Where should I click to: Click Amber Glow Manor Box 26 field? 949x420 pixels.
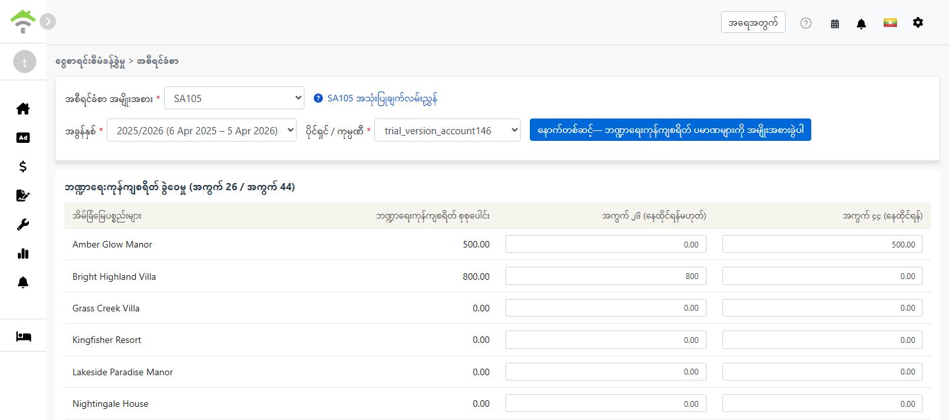[x=606, y=244]
